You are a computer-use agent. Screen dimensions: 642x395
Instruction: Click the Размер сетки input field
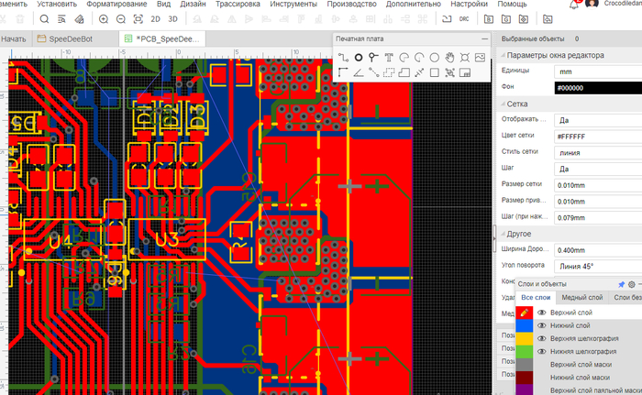click(598, 185)
